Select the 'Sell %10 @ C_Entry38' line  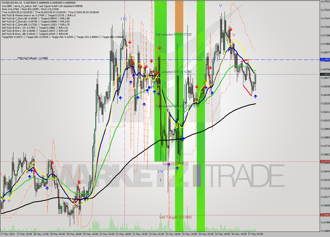point(36,18)
